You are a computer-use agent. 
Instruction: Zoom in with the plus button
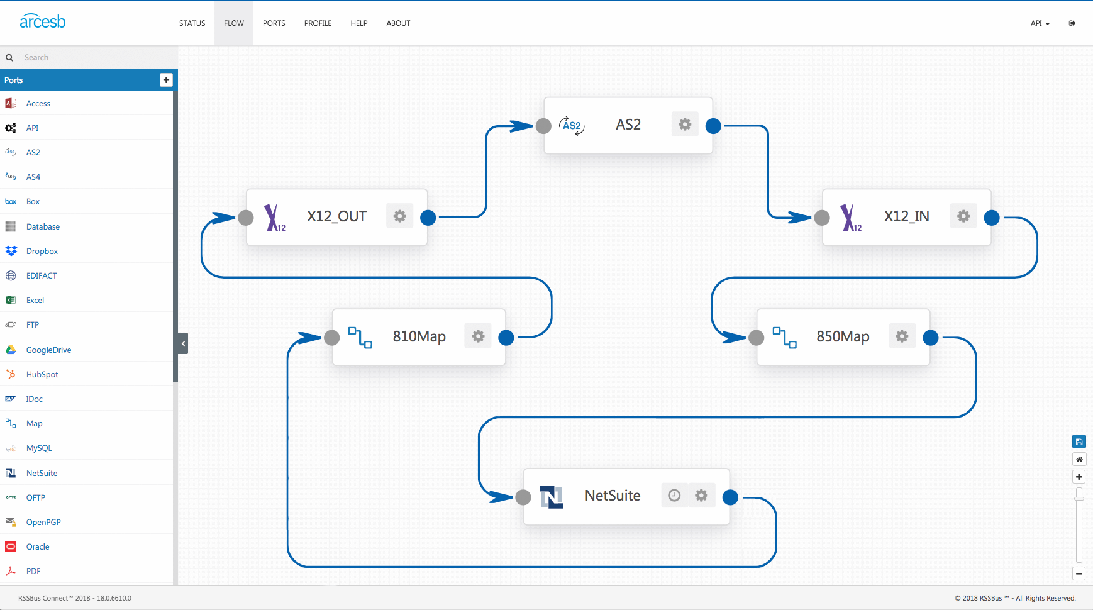click(1079, 477)
